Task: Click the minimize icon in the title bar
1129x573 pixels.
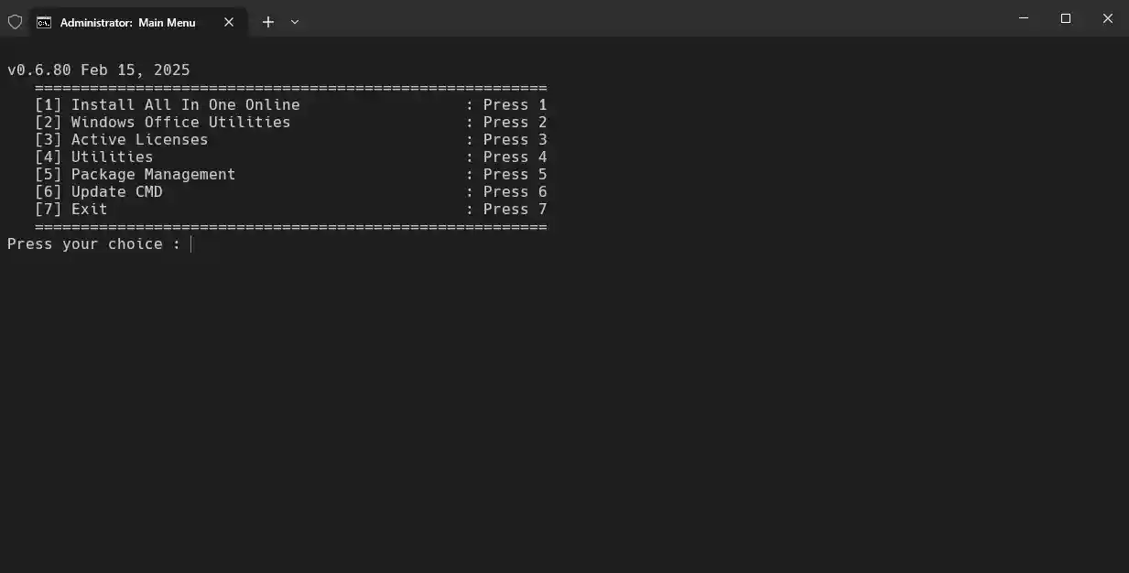Action: point(1023,18)
